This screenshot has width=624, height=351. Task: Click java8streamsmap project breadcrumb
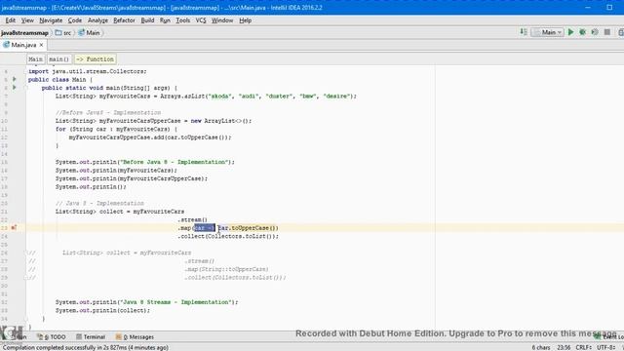[x=24, y=32]
